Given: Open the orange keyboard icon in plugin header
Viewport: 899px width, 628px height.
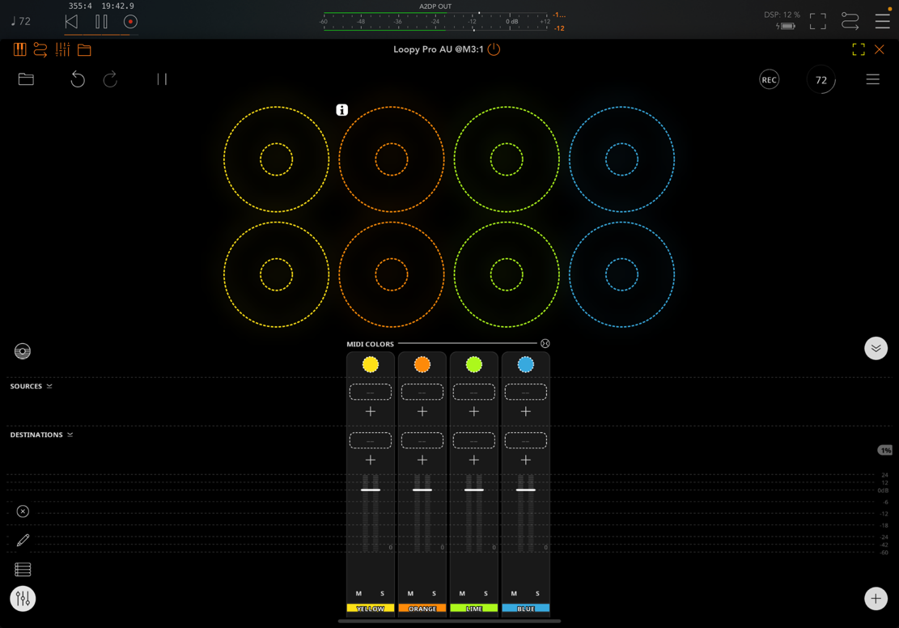Looking at the screenshot, I should point(19,49).
